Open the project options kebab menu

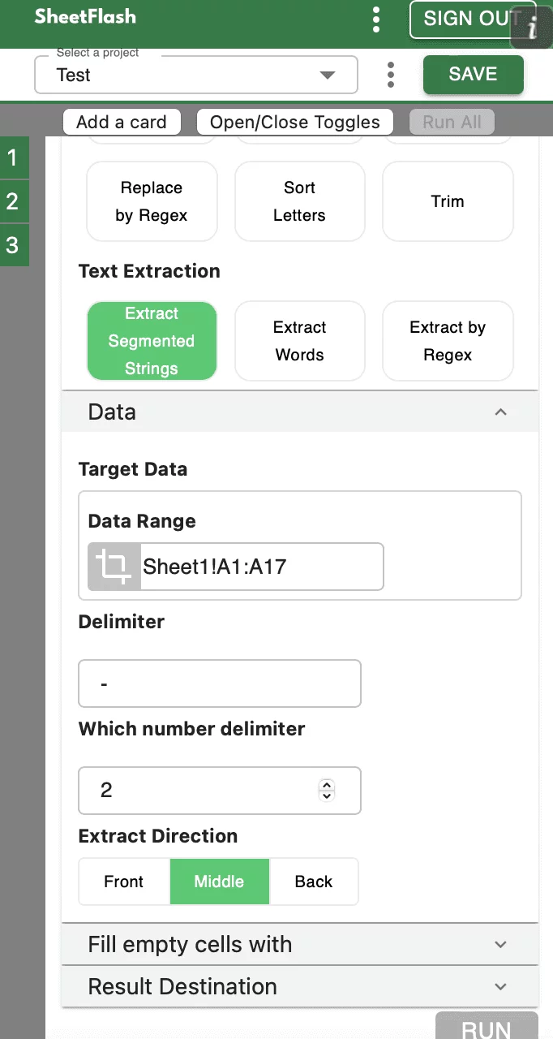pos(391,75)
